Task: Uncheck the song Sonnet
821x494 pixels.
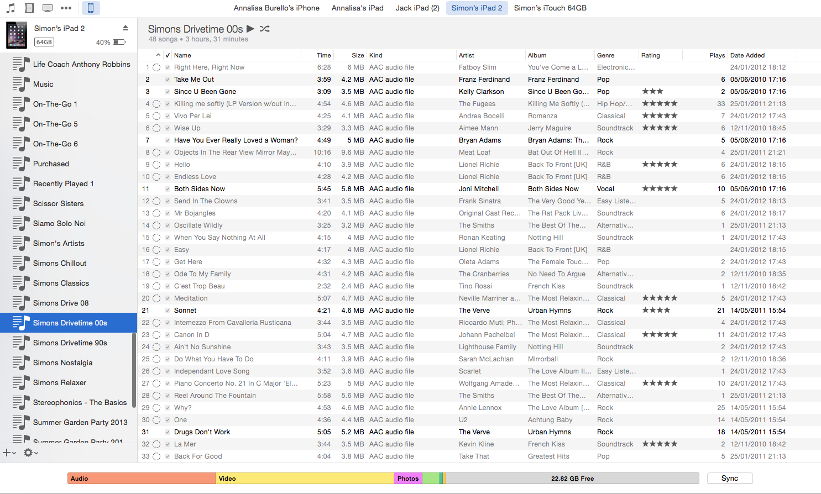Action: coord(168,311)
